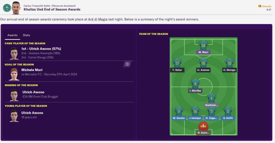Click the Gustavo name label on pitch
The height and width of the screenshot is (143, 275).
click(x=211, y=105)
